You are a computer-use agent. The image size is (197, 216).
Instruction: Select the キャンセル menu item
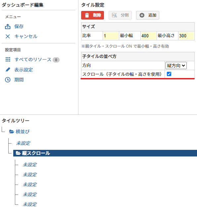pos(26,36)
